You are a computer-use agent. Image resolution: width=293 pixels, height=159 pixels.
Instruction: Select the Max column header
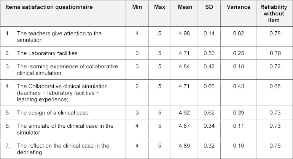pyautogui.click(x=160, y=7)
